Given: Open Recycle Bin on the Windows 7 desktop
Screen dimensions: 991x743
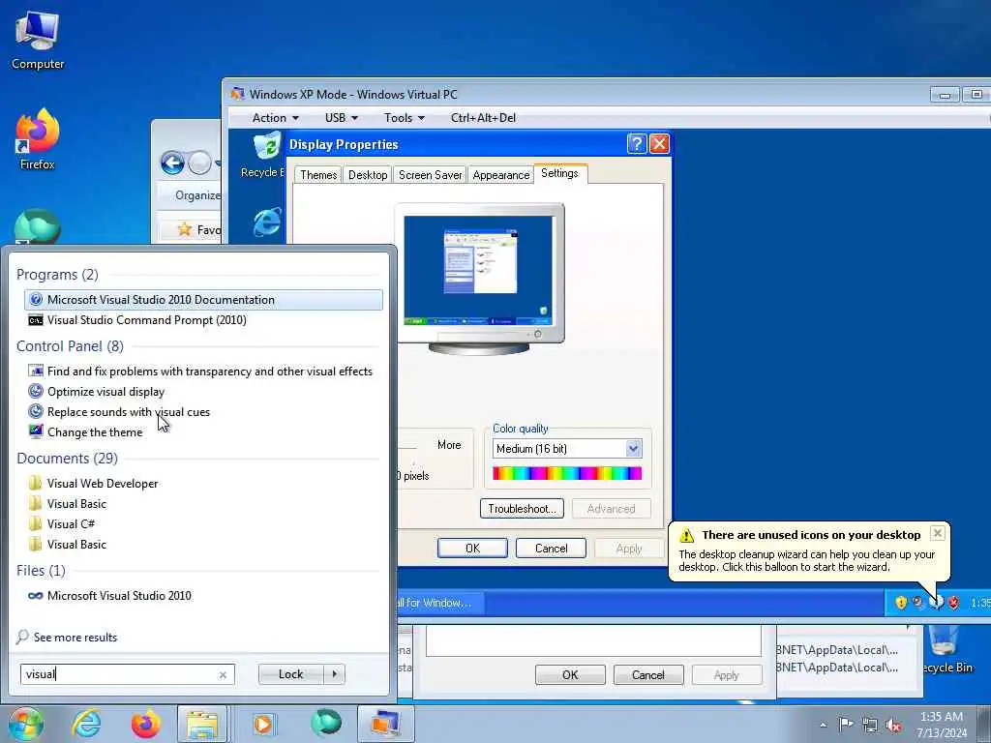Looking at the screenshot, I should [947, 649].
